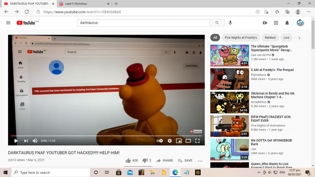This screenshot has width=315, height=177.
Task: Open the notifications bell
Action: point(287,23)
